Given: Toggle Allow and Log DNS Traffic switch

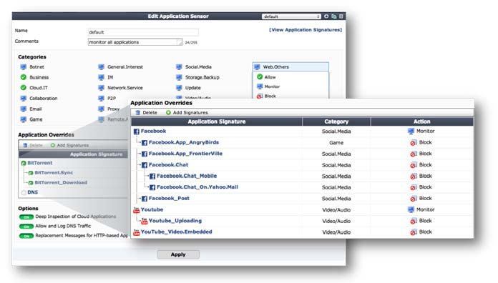Looking at the screenshot, I should 26,227.
